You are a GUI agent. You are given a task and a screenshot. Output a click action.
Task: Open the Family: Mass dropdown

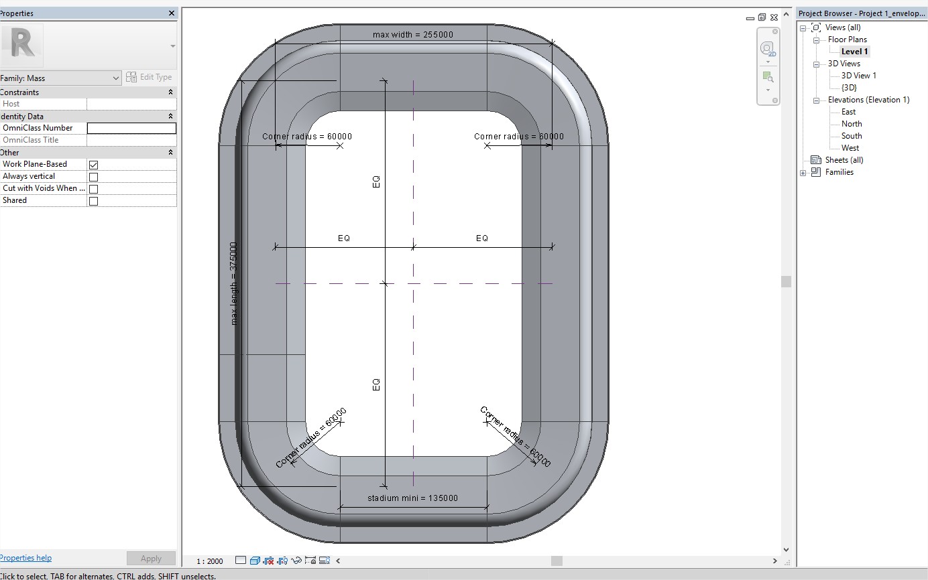(x=60, y=78)
